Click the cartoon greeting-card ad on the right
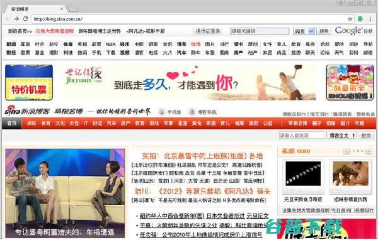Image resolution: width=378 pixels, height=240 pixels. [x=350, y=82]
